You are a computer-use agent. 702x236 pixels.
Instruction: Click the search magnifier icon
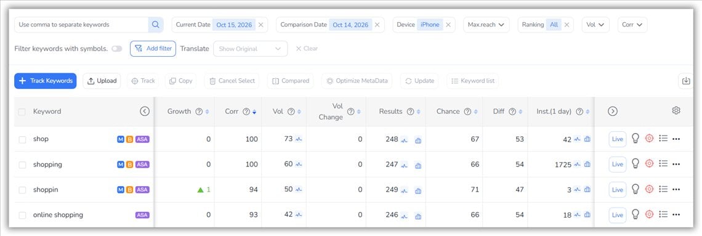(155, 25)
